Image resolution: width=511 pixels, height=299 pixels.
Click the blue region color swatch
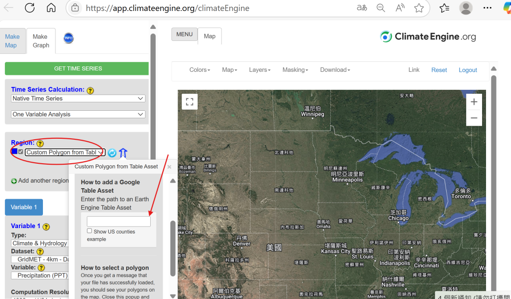tap(14, 151)
